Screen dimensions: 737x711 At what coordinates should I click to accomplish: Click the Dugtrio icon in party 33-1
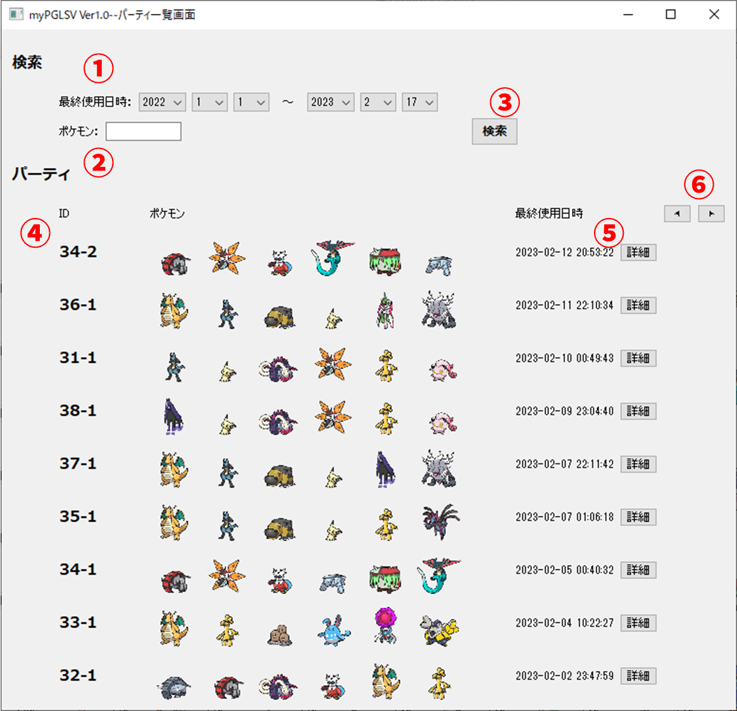[x=280, y=636]
